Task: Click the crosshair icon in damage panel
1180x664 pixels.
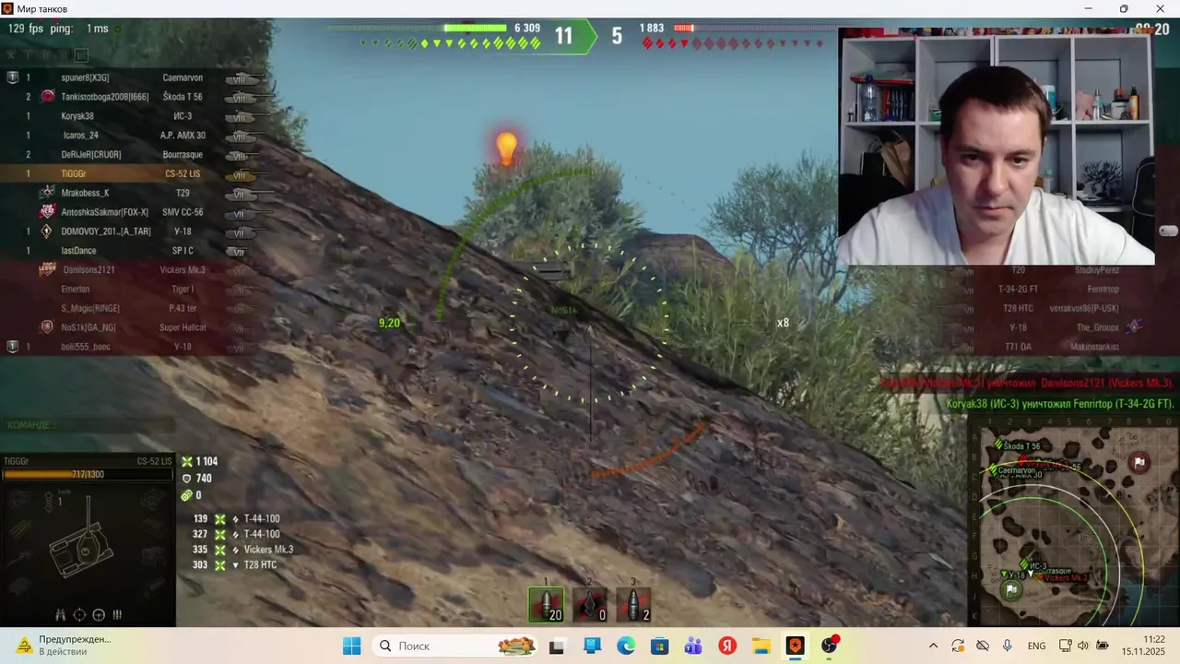Action: [x=79, y=615]
